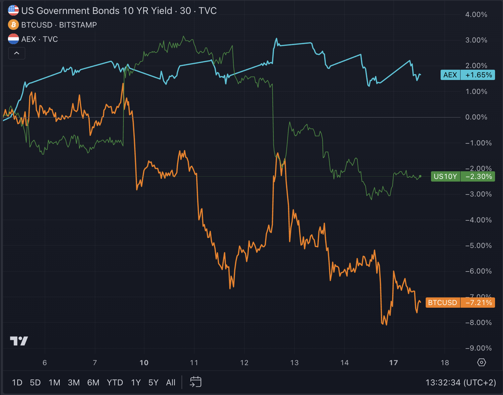This screenshot has height=395, width=503.
Task: Switch to the 5D timeframe
Action: point(35,382)
